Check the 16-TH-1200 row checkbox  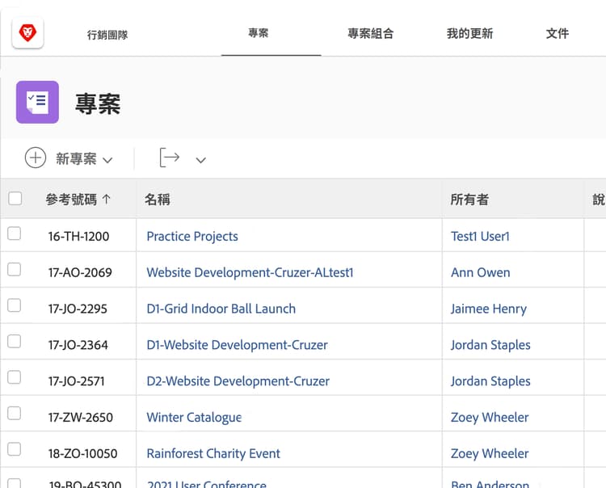coord(15,233)
